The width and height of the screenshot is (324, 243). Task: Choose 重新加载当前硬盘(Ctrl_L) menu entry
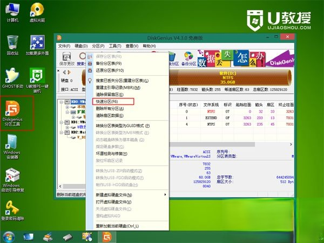tap(127, 226)
